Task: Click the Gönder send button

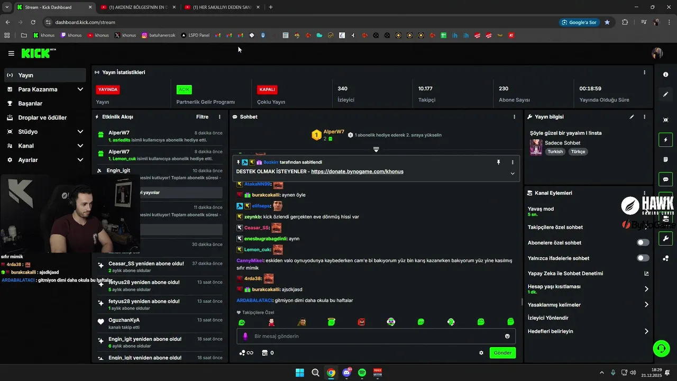Action: (502, 353)
